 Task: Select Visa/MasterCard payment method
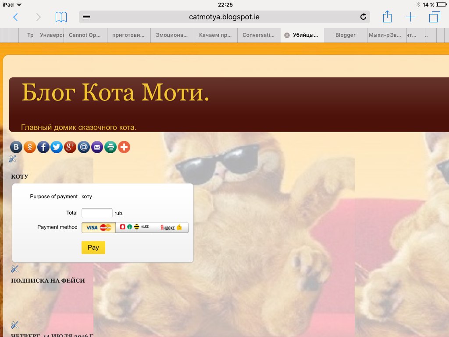click(x=99, y=228)
